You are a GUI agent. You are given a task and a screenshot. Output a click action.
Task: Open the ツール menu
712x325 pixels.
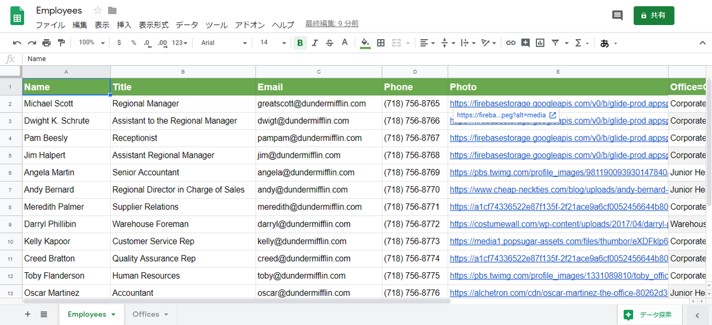(217, 25)
